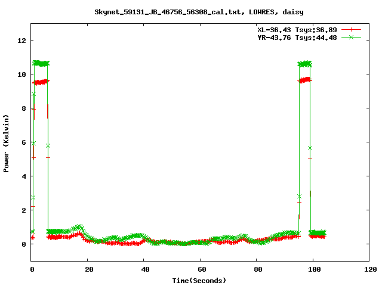Click the Power (Kelvin) y-axis label
Image resolution: width=382 pixels, height=286 pixels.
click(6, 144)
